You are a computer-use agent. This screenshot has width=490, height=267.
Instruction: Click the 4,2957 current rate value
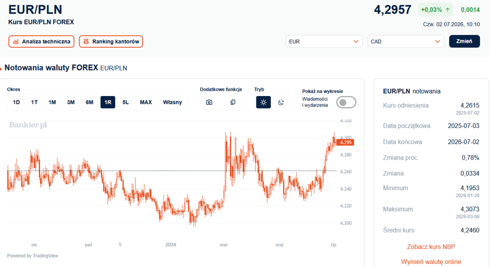click(x=393, y=10)
